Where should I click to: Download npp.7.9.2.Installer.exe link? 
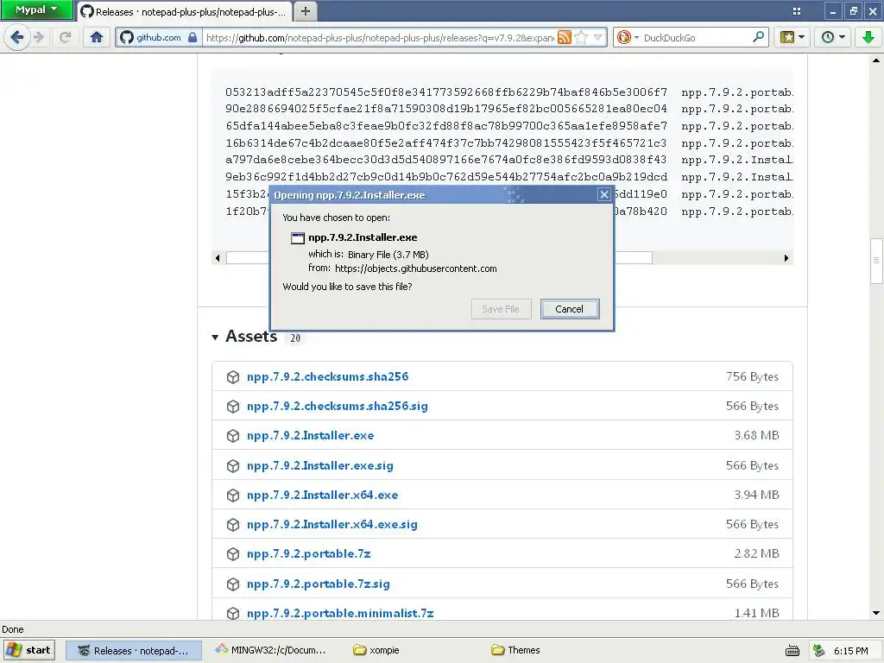(310, 435)
